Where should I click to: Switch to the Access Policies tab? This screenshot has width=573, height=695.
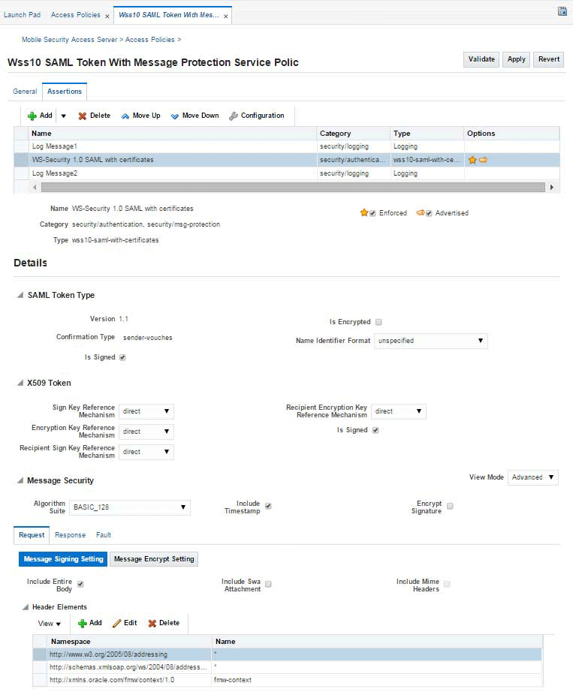[x=75, y=15]
